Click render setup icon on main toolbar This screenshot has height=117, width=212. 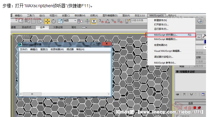200,21
